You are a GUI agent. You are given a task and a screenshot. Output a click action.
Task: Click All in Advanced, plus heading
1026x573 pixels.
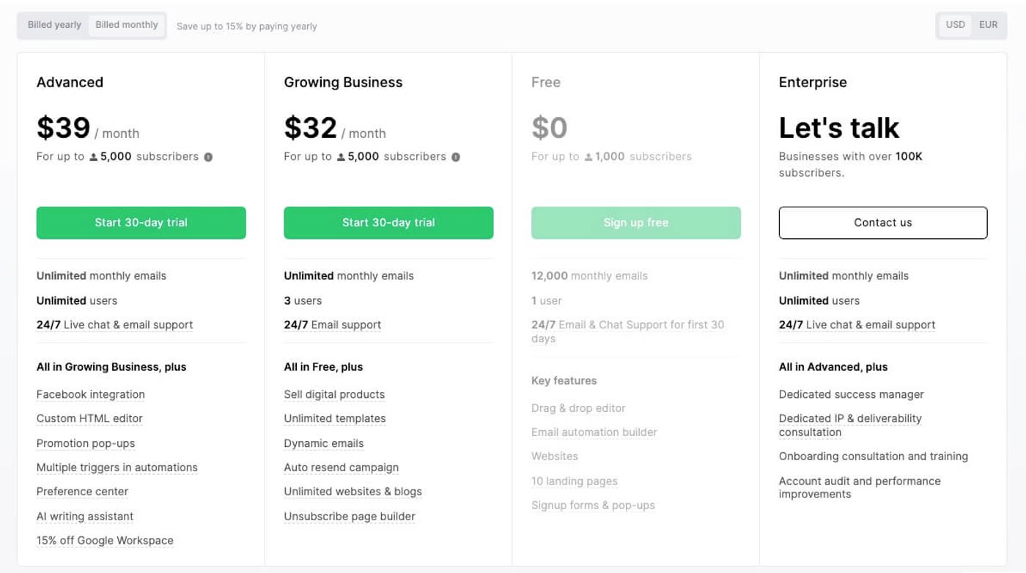tap(833, 367)
